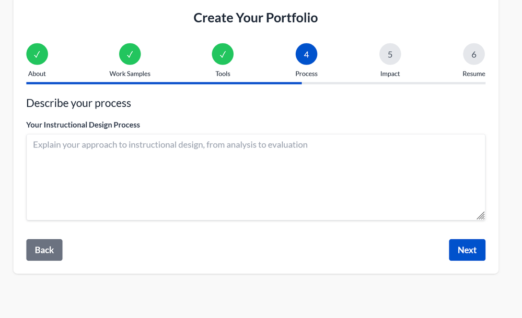Viewport: 522px width, 318px height.
Task: Click the Your Instructional Design Process label
Action: [x=83, y=125]
